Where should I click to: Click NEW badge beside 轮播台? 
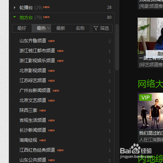(46, 7)
